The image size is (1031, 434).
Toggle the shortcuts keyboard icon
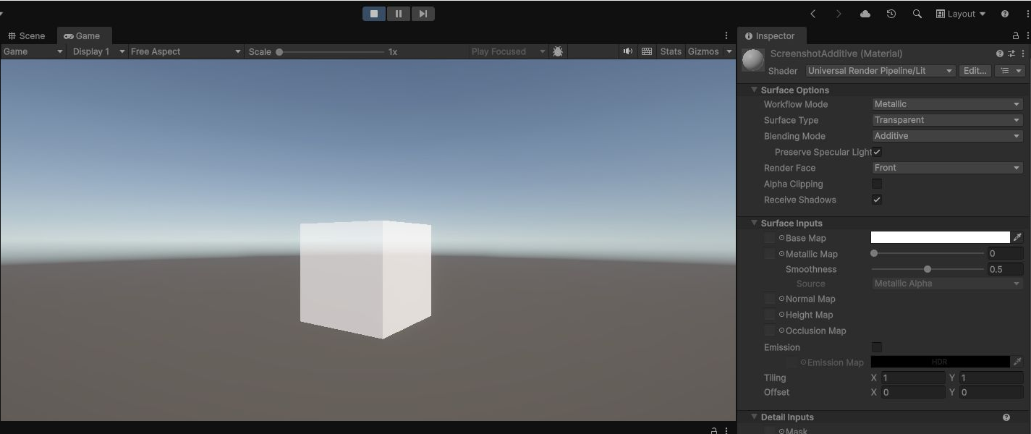point(647,51)
